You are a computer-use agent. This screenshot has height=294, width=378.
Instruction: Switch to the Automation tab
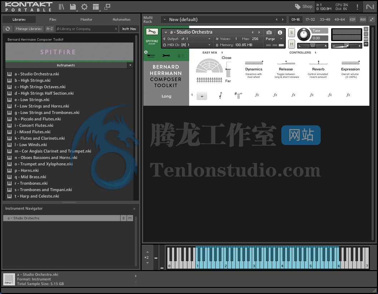click(122, 20)
